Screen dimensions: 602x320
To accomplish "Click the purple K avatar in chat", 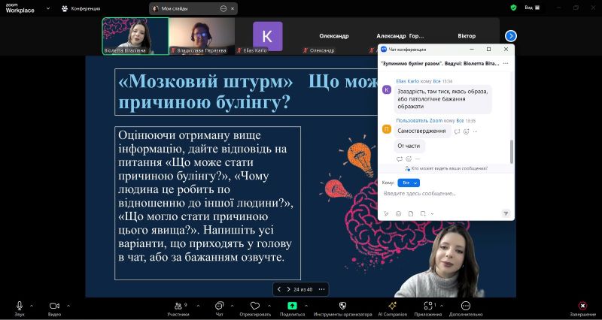I will pyautogui.click(x=387, y=89).
